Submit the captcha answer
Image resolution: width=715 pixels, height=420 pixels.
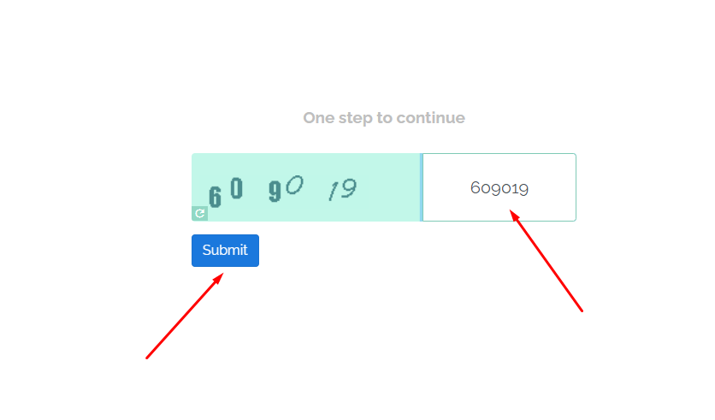tap(225, 251)
